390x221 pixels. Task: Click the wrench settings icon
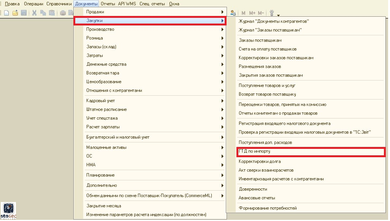click(x=272, y=13)
